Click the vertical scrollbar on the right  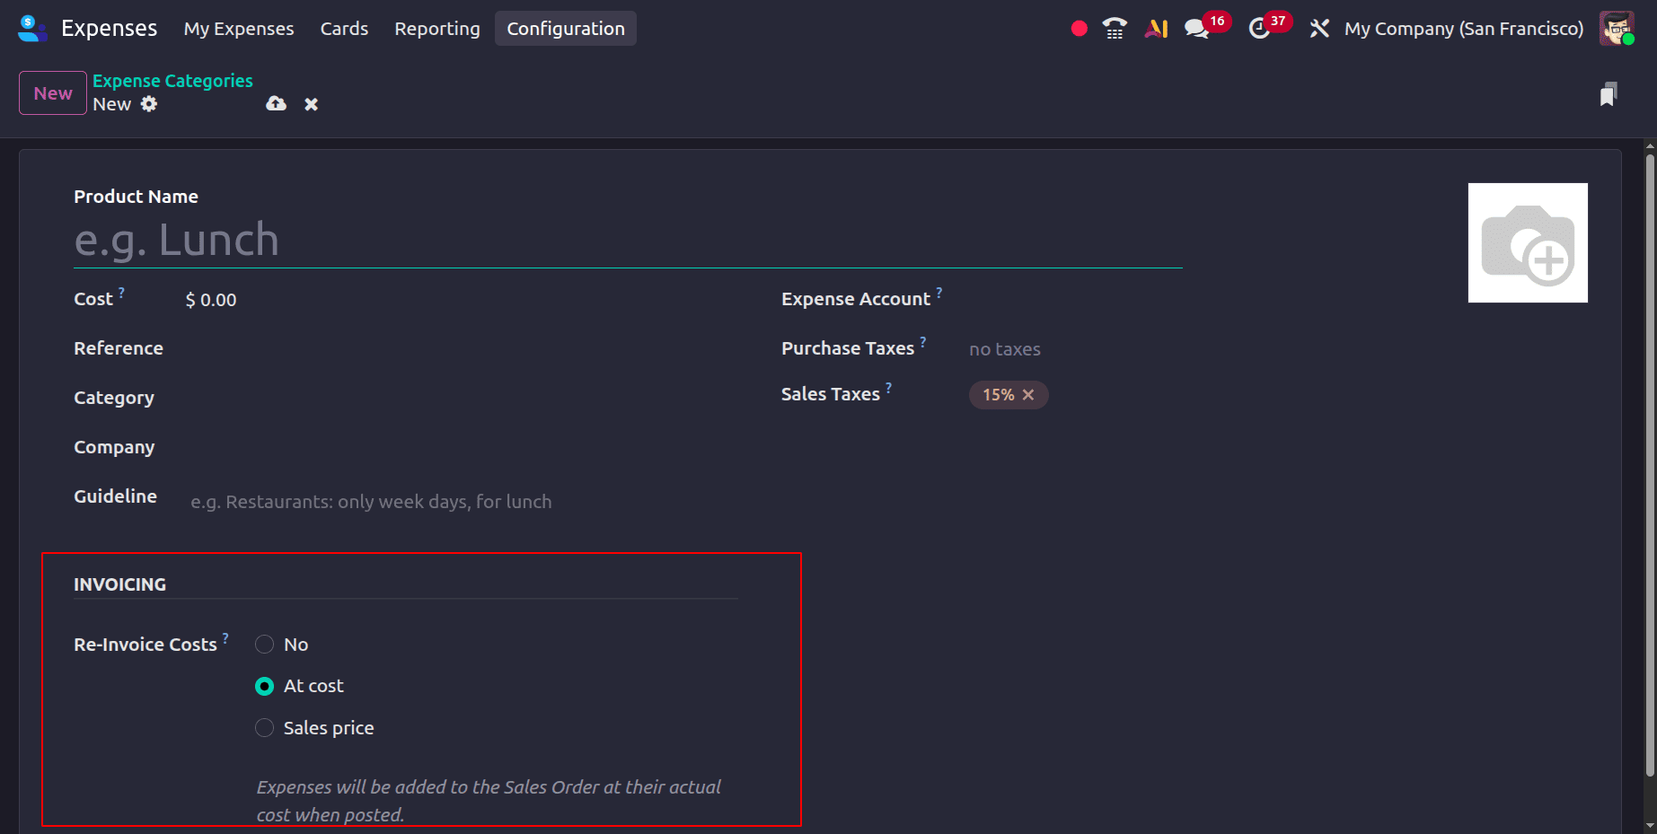(1650, 467)
